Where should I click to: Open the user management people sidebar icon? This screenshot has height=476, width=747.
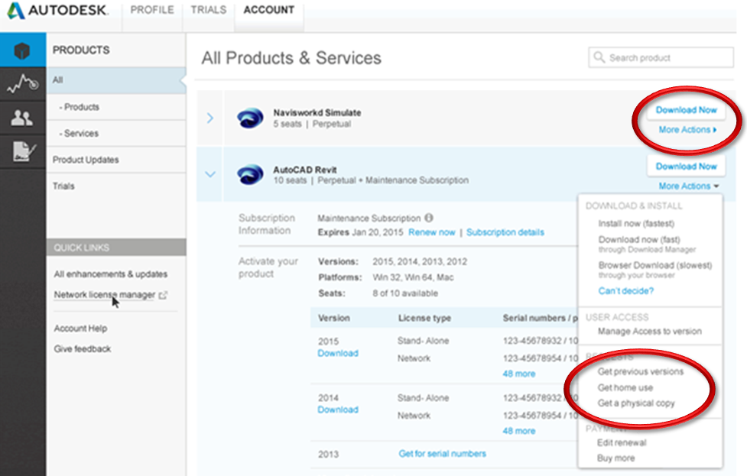point(22,118)
